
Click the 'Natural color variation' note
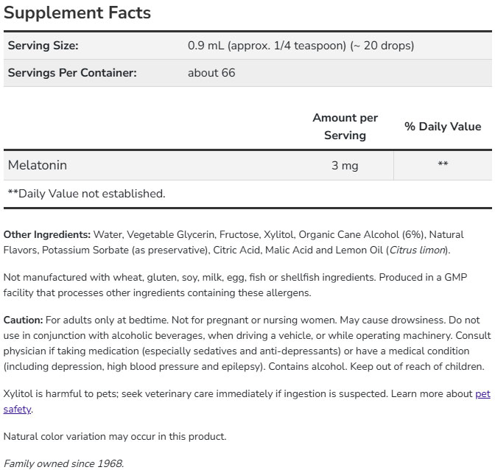click(115, 436)
